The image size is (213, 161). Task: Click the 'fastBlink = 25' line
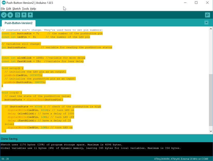tap(43, 61)
